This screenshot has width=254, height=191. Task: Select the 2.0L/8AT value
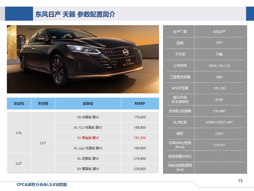219,111
